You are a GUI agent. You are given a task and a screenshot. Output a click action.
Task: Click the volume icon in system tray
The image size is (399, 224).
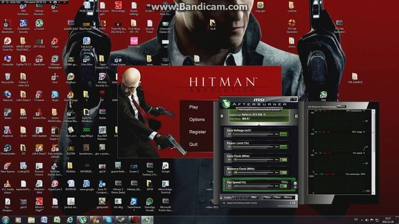coord(367,220)
